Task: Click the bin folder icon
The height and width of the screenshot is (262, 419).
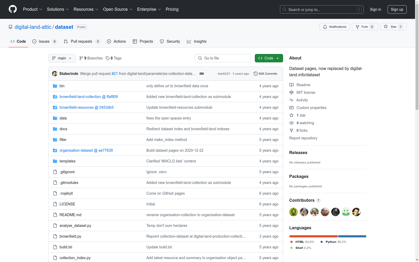Action: coord(55,86)
